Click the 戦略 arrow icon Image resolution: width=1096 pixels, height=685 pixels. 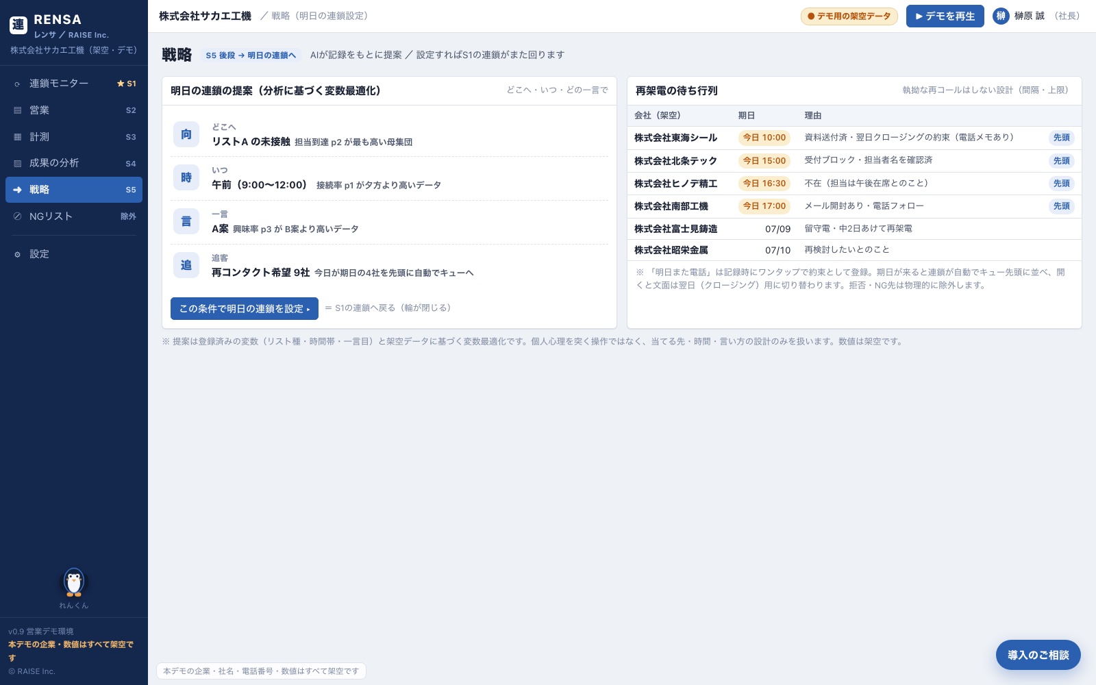[x=17, y=190]
